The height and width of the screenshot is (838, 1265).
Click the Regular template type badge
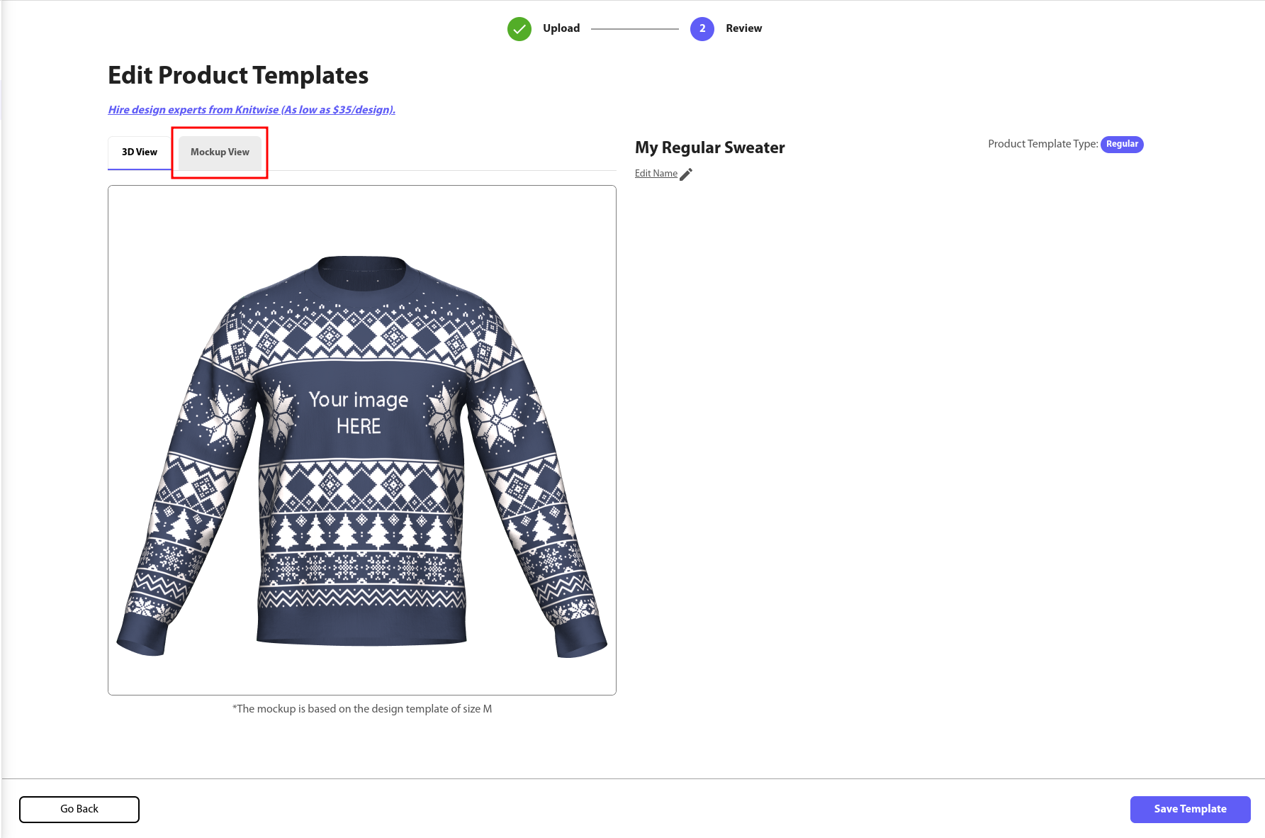click(1122, 144)
